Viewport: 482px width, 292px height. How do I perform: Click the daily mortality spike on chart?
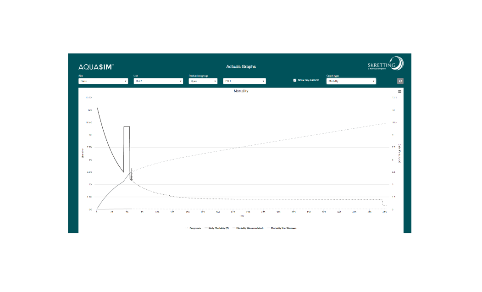tap(127, 127)
